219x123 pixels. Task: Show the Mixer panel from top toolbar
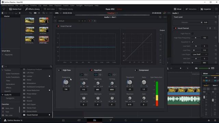(x=178, y=9)
